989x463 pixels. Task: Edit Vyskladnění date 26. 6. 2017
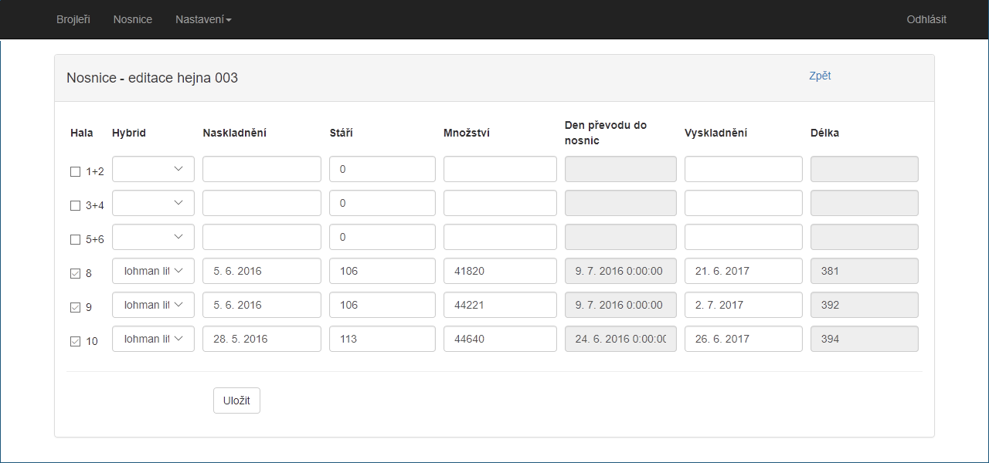pos(743,339)
